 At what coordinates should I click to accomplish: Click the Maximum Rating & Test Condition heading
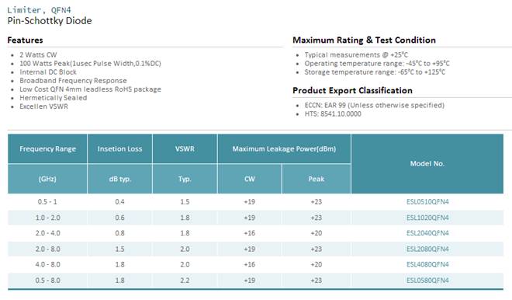pyautogui.click(x=364, y=40)
